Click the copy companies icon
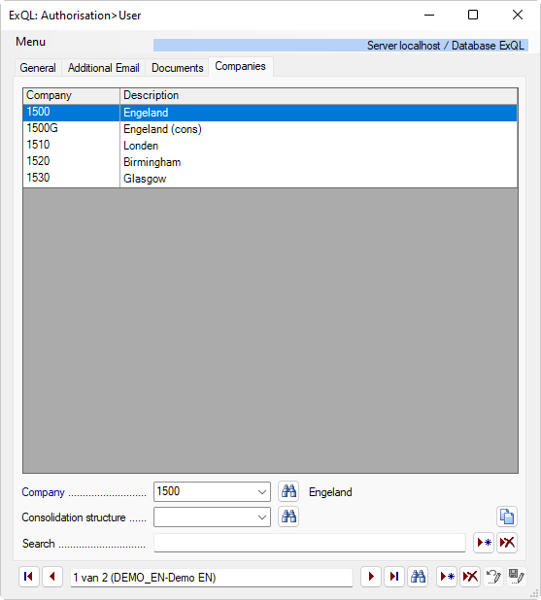The width and height of the screenshot is (541, 600). tap(507, 517)
